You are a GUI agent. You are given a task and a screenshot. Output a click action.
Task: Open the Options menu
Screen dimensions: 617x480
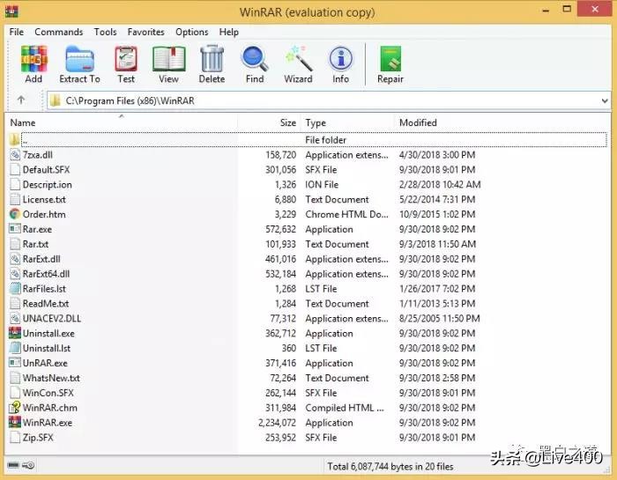tap(191, 32)
